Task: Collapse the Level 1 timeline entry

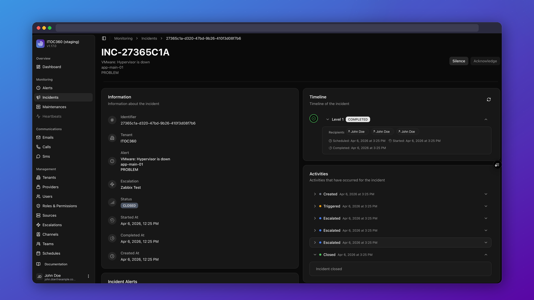Action: point(486,119)
